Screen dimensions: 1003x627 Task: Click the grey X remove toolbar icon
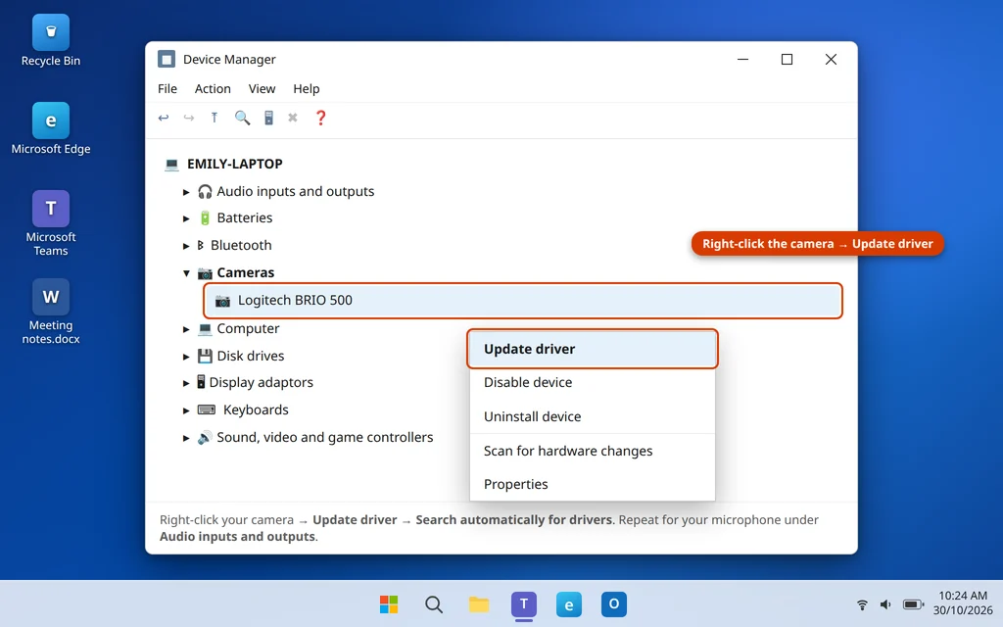point(292,118)
